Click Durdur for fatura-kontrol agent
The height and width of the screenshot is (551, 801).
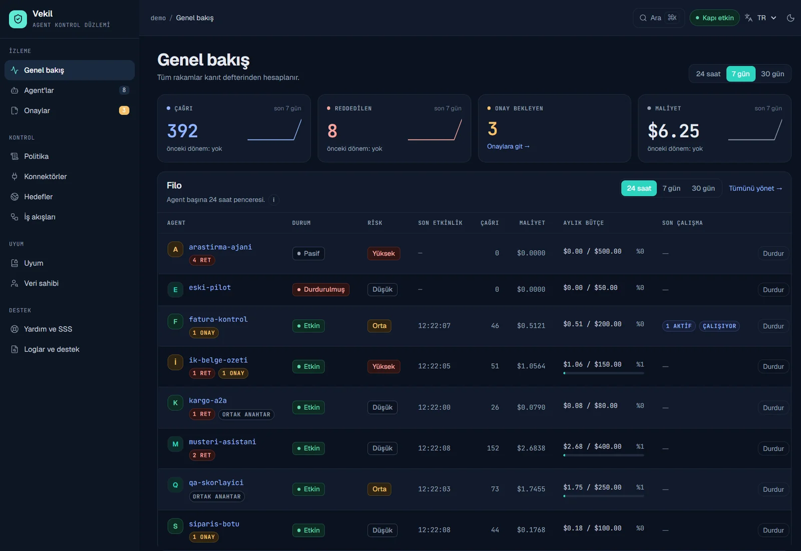tap(773, 326)
